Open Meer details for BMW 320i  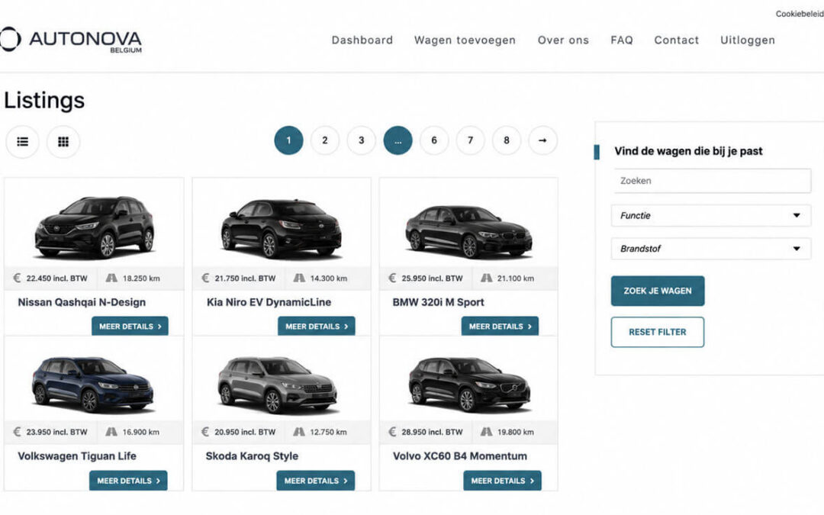(500, 327)
